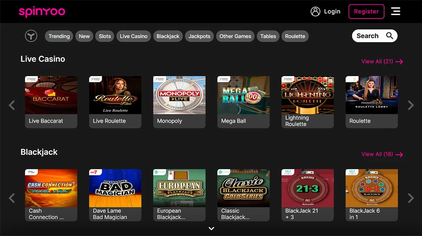Open the Live Baccarat game thumbnail
Viewport: 422px width, 236px height.
click(x=51, y=95)
